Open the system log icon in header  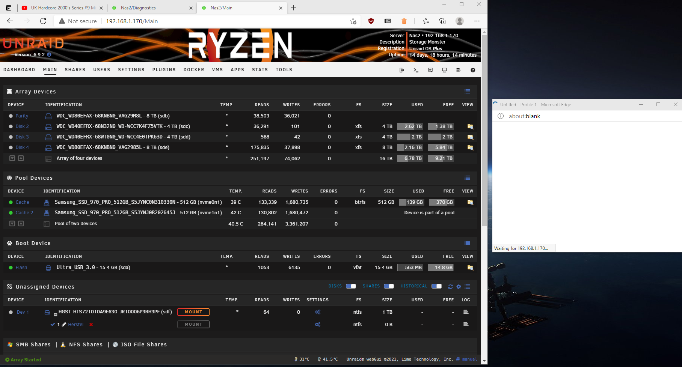[x=459, y=70]
